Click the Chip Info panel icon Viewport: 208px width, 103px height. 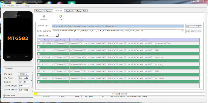5,68
